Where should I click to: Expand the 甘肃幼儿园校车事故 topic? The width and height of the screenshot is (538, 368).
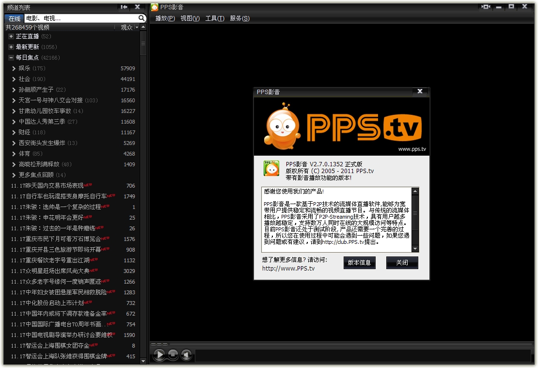coord(14,111)
